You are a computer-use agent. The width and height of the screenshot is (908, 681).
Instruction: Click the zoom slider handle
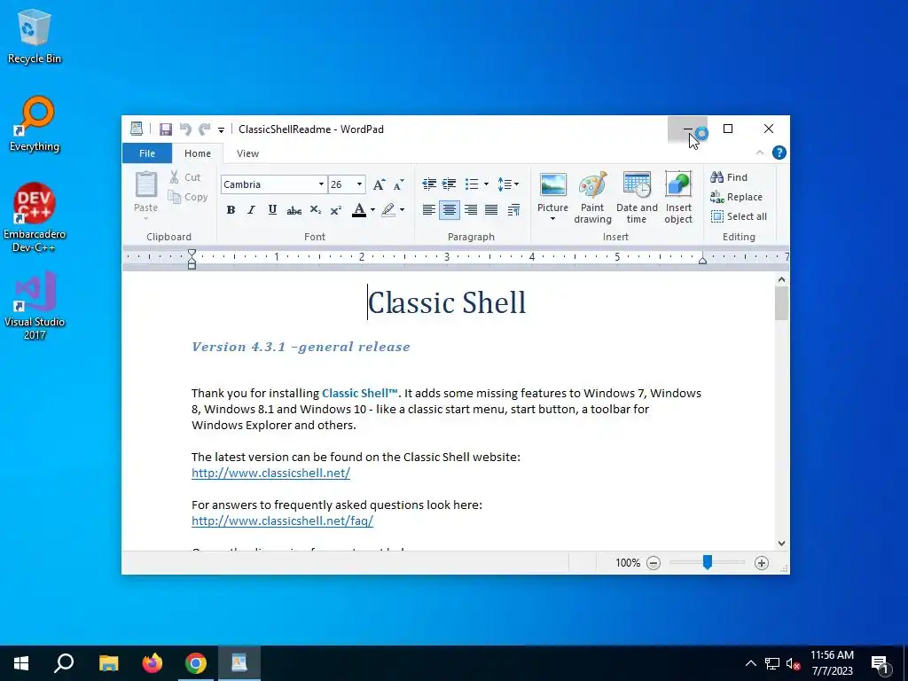click(x=707, y=562)
